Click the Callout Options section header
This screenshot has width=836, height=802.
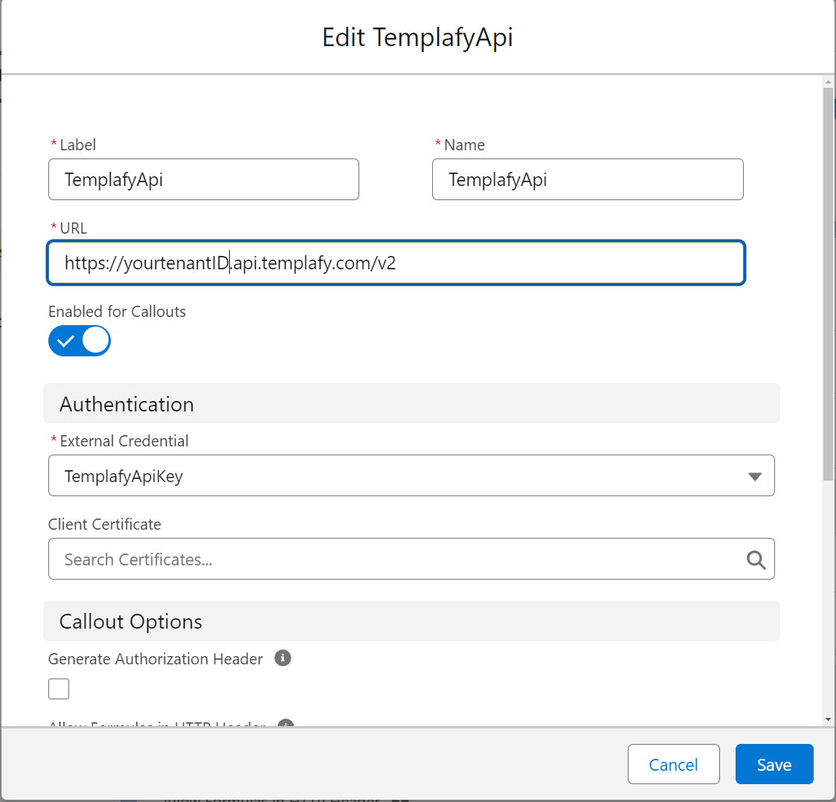(x=411, y=621)
